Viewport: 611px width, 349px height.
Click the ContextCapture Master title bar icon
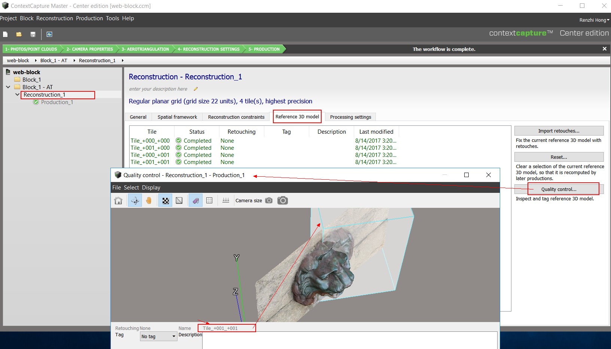click(x=5, y=6)
